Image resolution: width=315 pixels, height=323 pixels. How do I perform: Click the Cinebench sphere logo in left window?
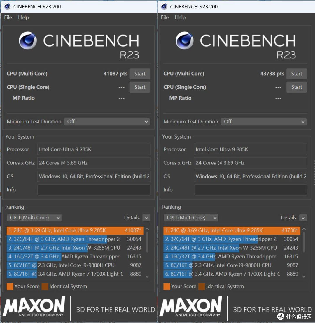click(x=28, y=40)
